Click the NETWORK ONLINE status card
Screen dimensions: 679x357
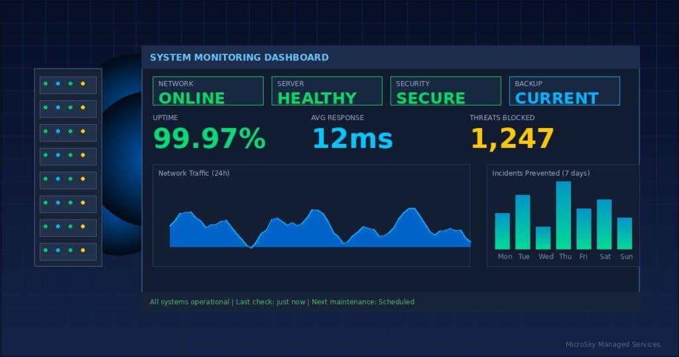tap(208, 91)
